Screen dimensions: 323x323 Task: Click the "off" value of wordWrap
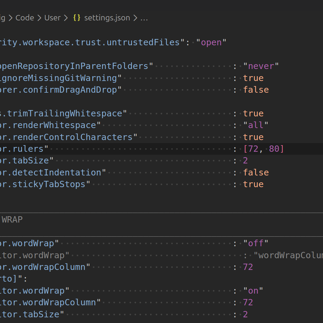tap(256, 243)
